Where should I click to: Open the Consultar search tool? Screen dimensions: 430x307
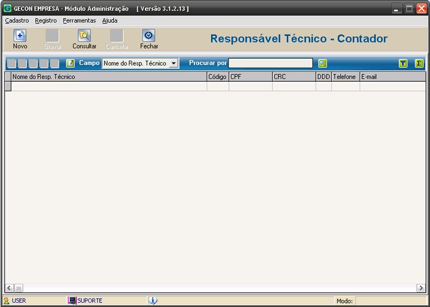(x=84, y=36)
